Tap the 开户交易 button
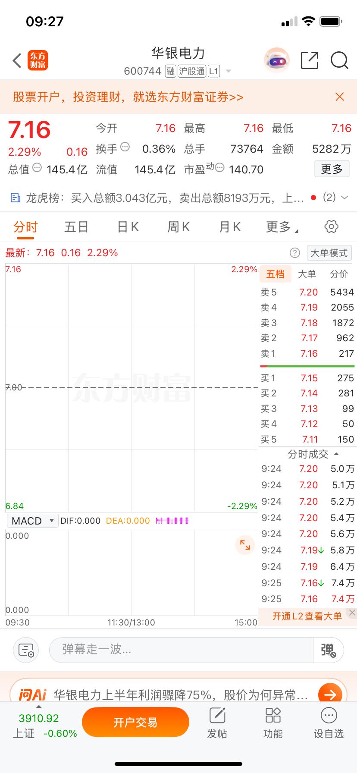Screen dimensions: 357x773 (x=135, y=722)
